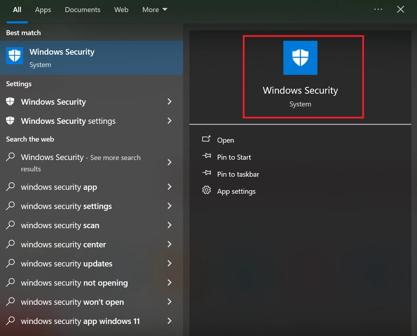Click shield icon beside Windows Security settings
The height and width of the screenshot is (336, 417).
point(10,121)
